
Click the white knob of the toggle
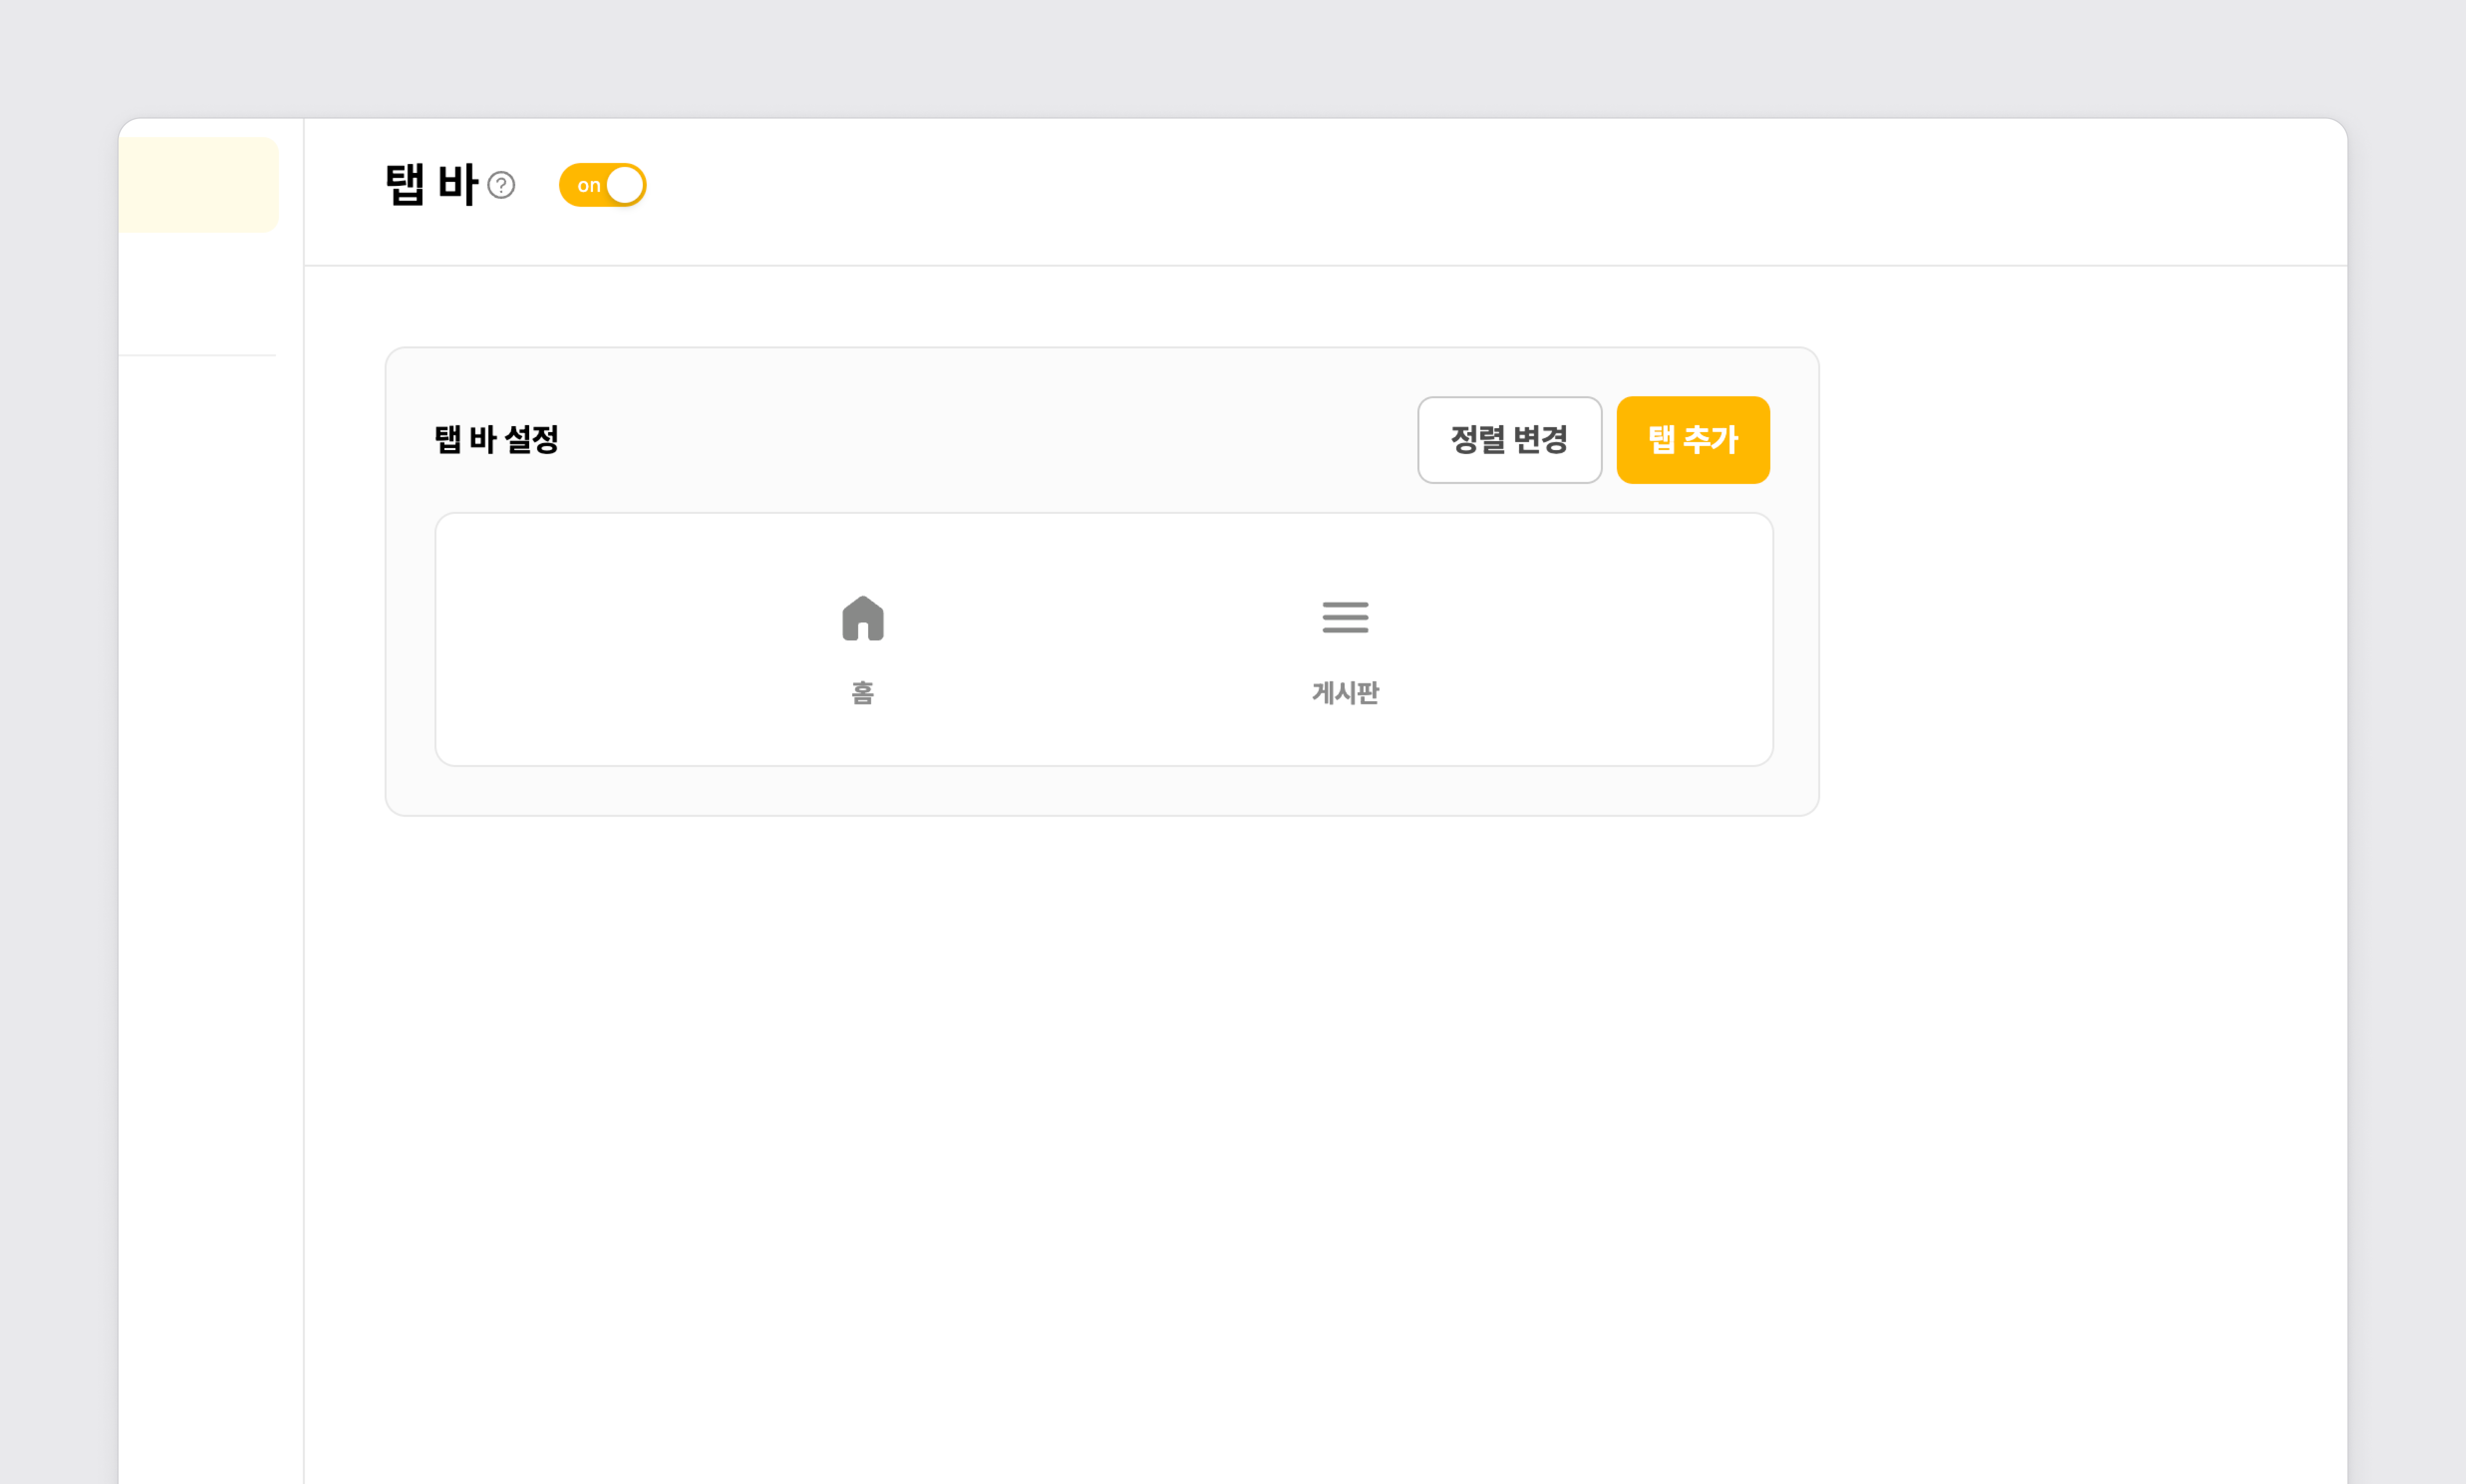[x=625, y=185]
